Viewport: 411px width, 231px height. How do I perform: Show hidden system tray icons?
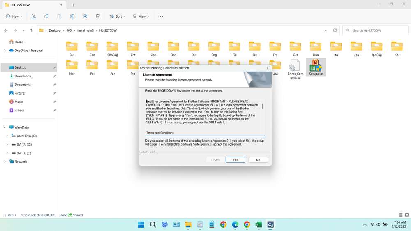click(365, 225)
